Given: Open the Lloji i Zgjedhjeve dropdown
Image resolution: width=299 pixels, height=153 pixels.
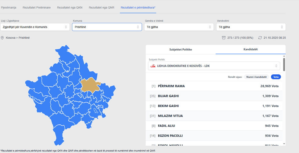Looking at the screenshot, I should pyautogui.click(x=35, y=27).
